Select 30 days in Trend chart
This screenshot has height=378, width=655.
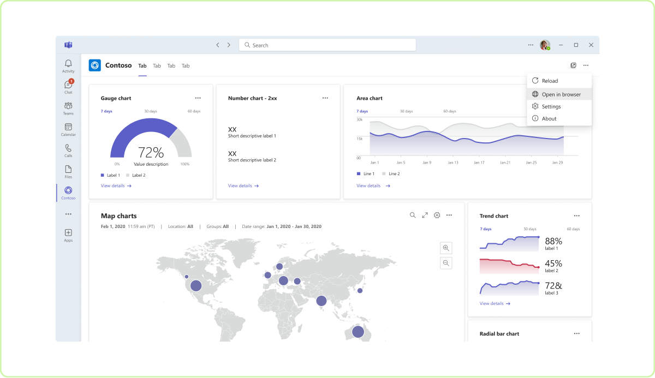click(530, 229)
